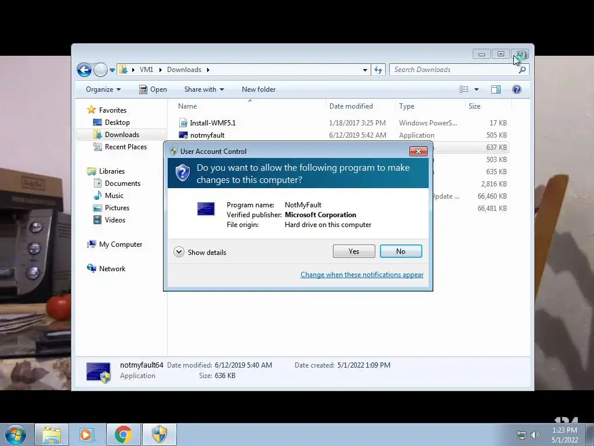Select Desktop under Favorites
This screenshot has width=594, height=446.
[x=117, y=123]
